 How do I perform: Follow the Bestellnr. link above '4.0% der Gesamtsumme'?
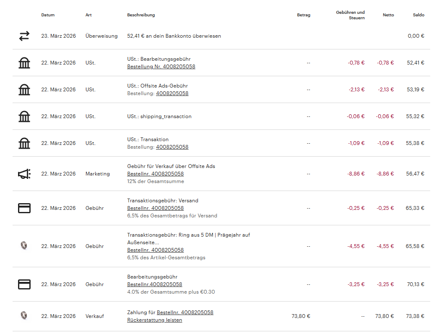point(154,284)
